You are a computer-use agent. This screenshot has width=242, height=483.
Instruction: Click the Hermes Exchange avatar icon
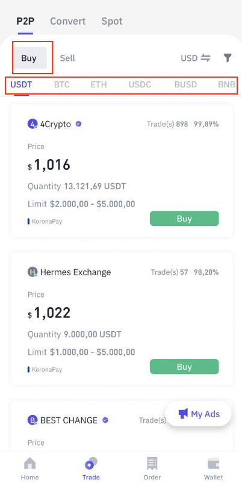point(33,272)
